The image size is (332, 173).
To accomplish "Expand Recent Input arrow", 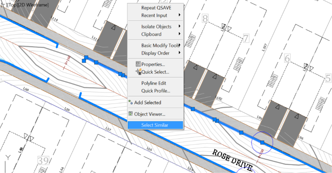I will point(179,15).
